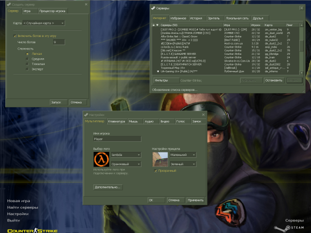Viewport: 311px width, 233px height.
Task: Click the crosshair preview thumbnail
Action: [160, 159]
